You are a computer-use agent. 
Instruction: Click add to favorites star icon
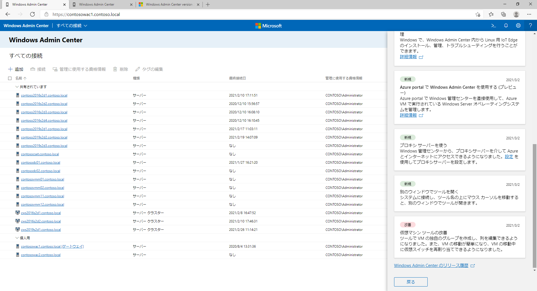pyautogui.click(x=478, y=14)
